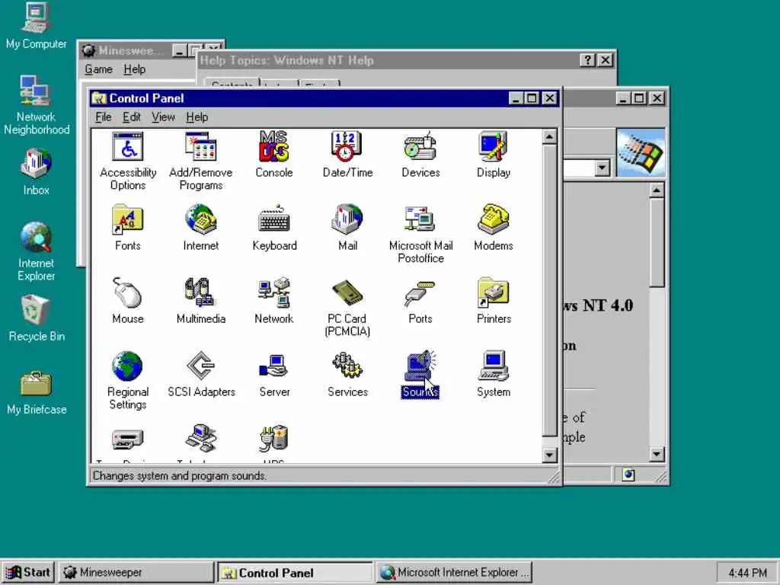Click the Control Panel scroll up arrow
Screen dimensions: 780x585
pyautogui.click(x=549, y=136)
